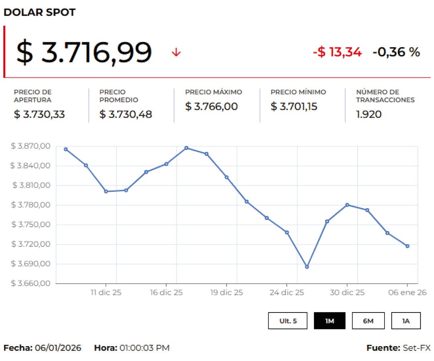The height and width of the screenshot is (361, 434).
Task: Click the Precio Máximo value $ 3.766,00
Action: (x=211, y=106)
